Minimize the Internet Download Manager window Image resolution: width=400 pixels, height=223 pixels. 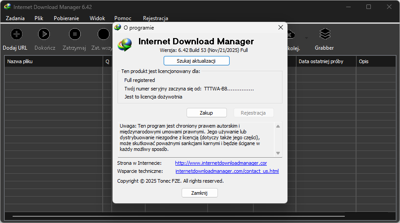pyautogui.click(x=348, y=7)
